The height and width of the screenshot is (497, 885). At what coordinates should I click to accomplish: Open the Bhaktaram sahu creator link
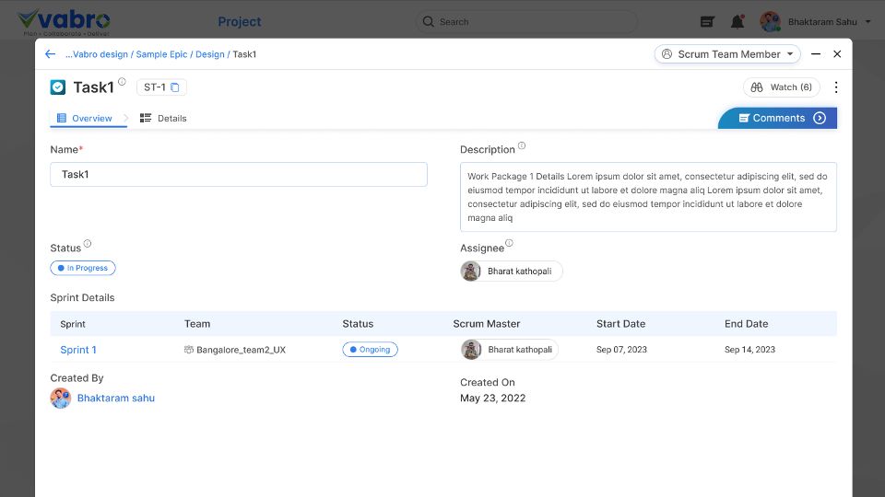pos(115,399)
